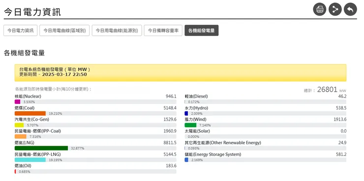This screenshot has height=181, width=364.
Task: Open the 今日備轉容量率 tab
Action: [x=163, y=30]
